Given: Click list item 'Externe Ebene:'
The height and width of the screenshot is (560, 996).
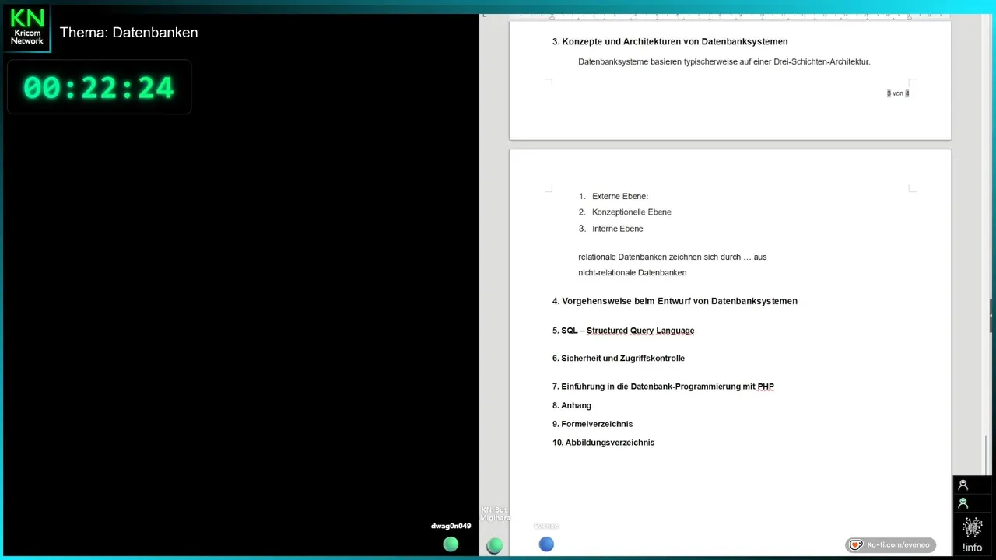Looking at the screenshot, I should (619, 197).
